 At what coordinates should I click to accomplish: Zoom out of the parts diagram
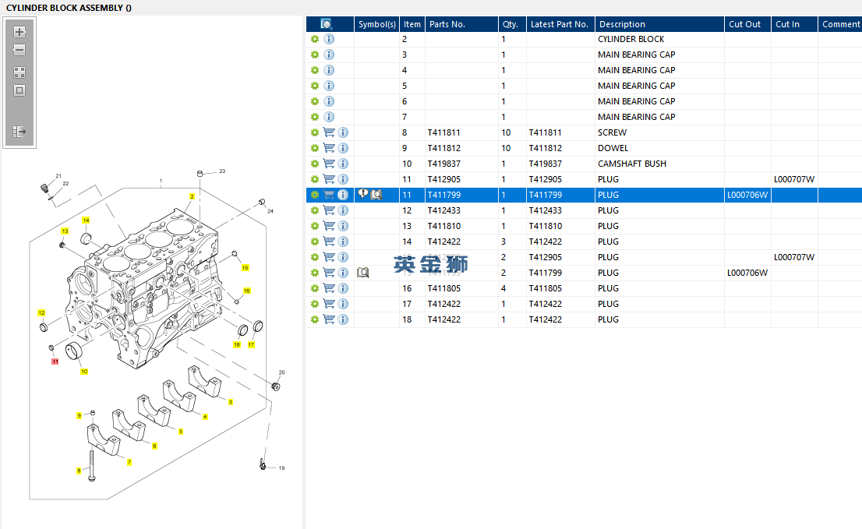tap(19, 50)
